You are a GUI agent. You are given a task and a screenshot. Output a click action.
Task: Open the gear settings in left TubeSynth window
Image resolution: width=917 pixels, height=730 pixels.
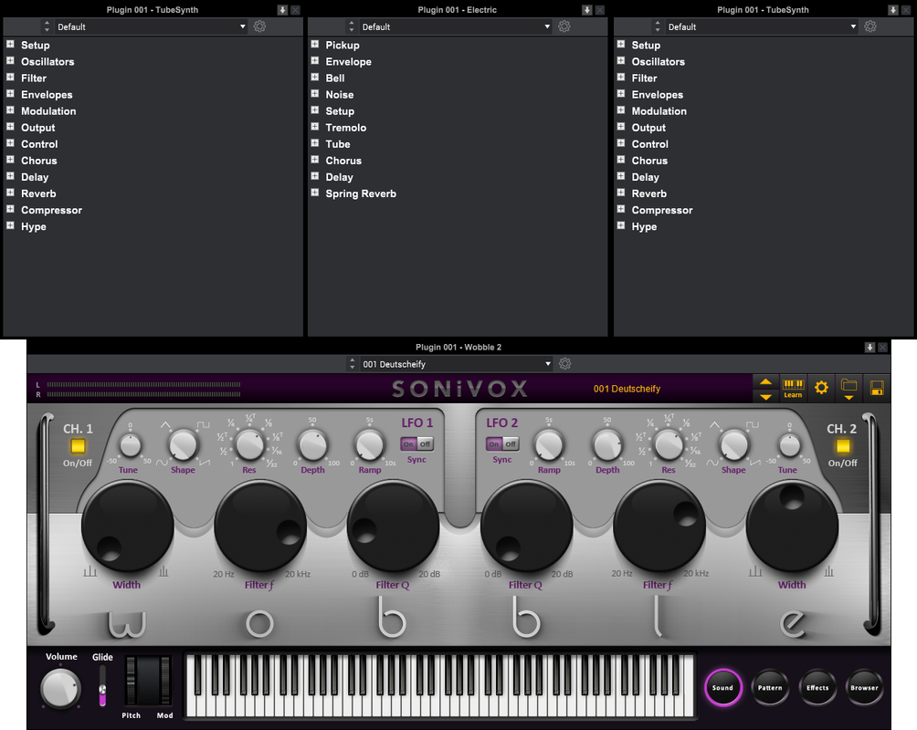[x=259, y=26]
